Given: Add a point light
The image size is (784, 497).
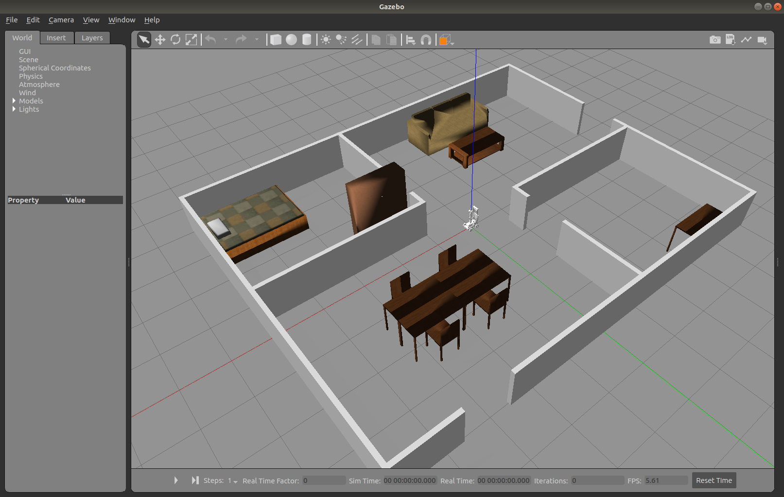Looking at the screenshot, I should pos(325,39).
